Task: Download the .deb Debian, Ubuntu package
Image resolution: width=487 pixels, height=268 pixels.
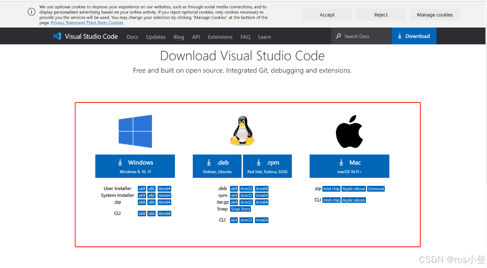Action: tap(217, 166)
